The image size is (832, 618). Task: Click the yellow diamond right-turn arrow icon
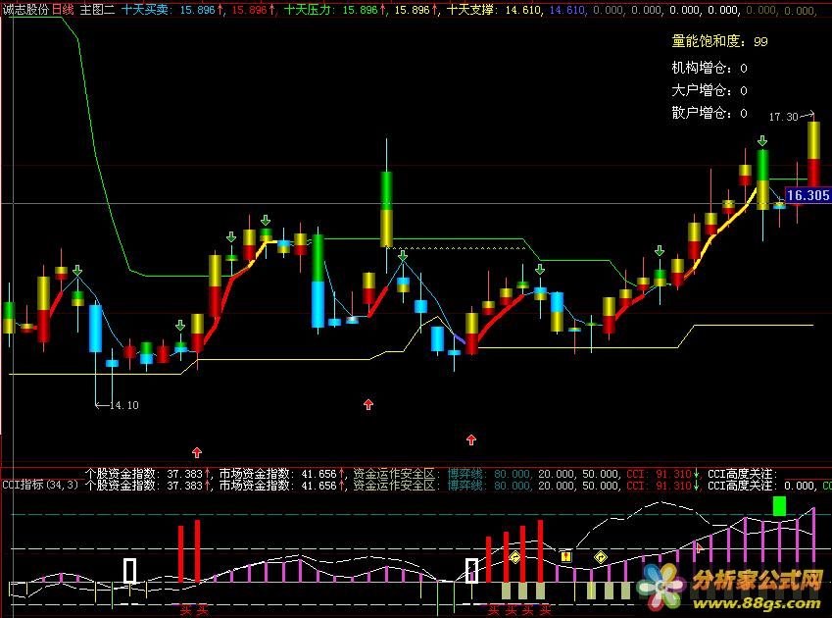[x=601, y=556]
